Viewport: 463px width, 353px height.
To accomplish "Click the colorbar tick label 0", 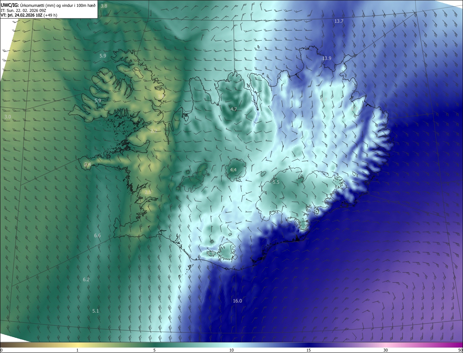I will tap(1, 350).
